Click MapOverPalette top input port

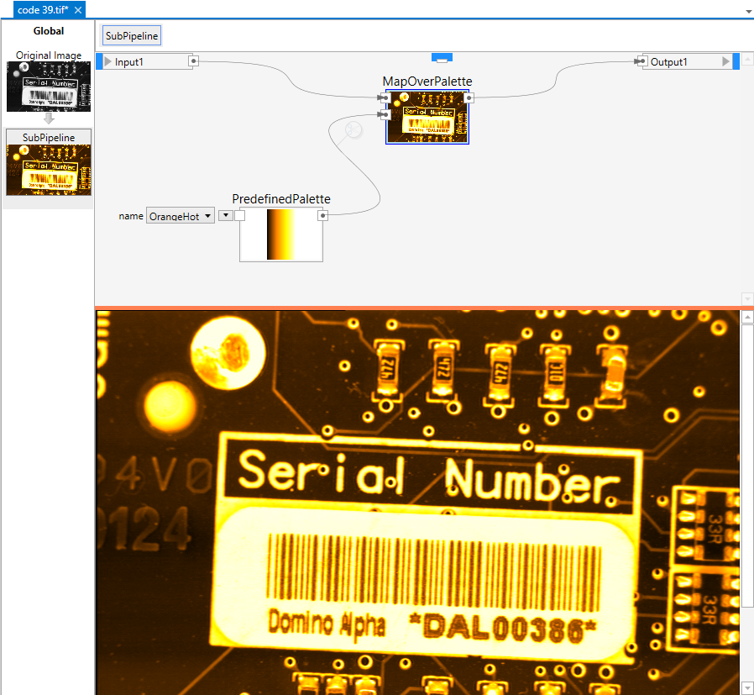click(384, 98)
